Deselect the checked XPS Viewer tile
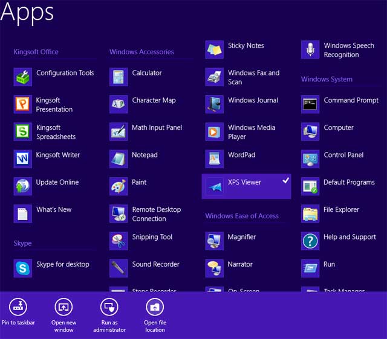 pyautogui.click(x=246, y=186)
